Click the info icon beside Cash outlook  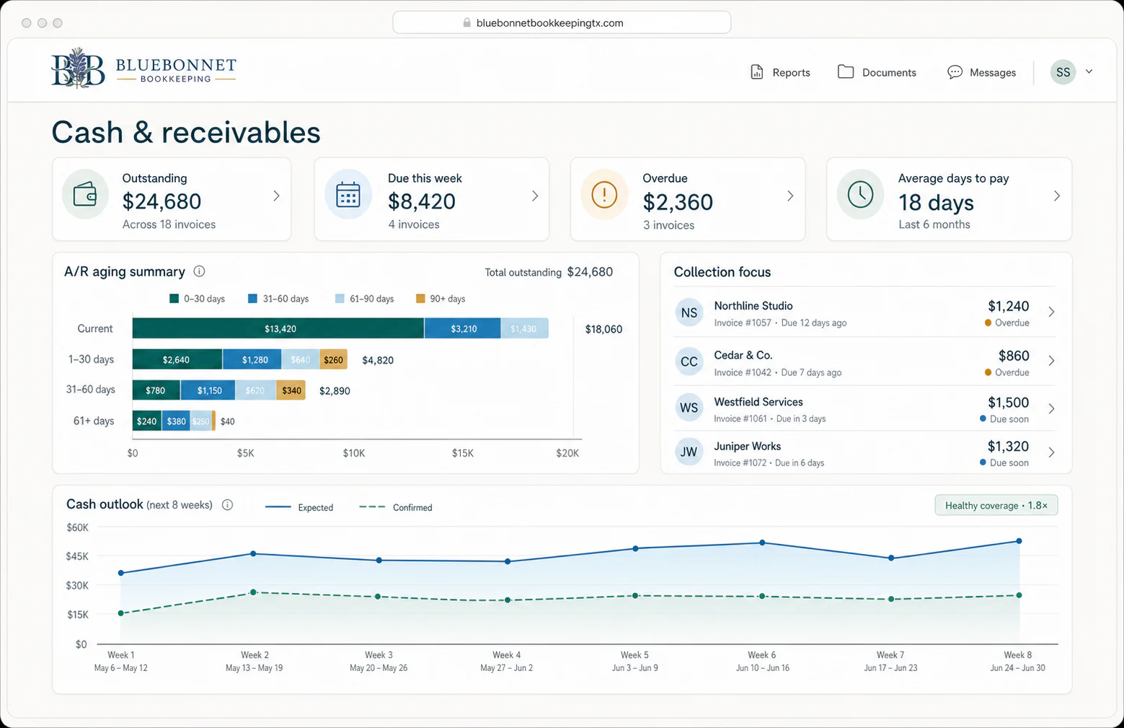point(227,505)
